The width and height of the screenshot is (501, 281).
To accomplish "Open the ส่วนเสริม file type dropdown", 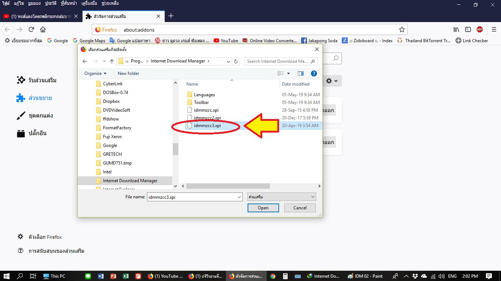I will point(281,197).
